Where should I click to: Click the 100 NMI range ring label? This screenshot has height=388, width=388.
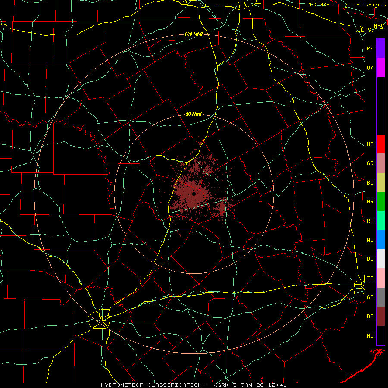tap(194, 34)
